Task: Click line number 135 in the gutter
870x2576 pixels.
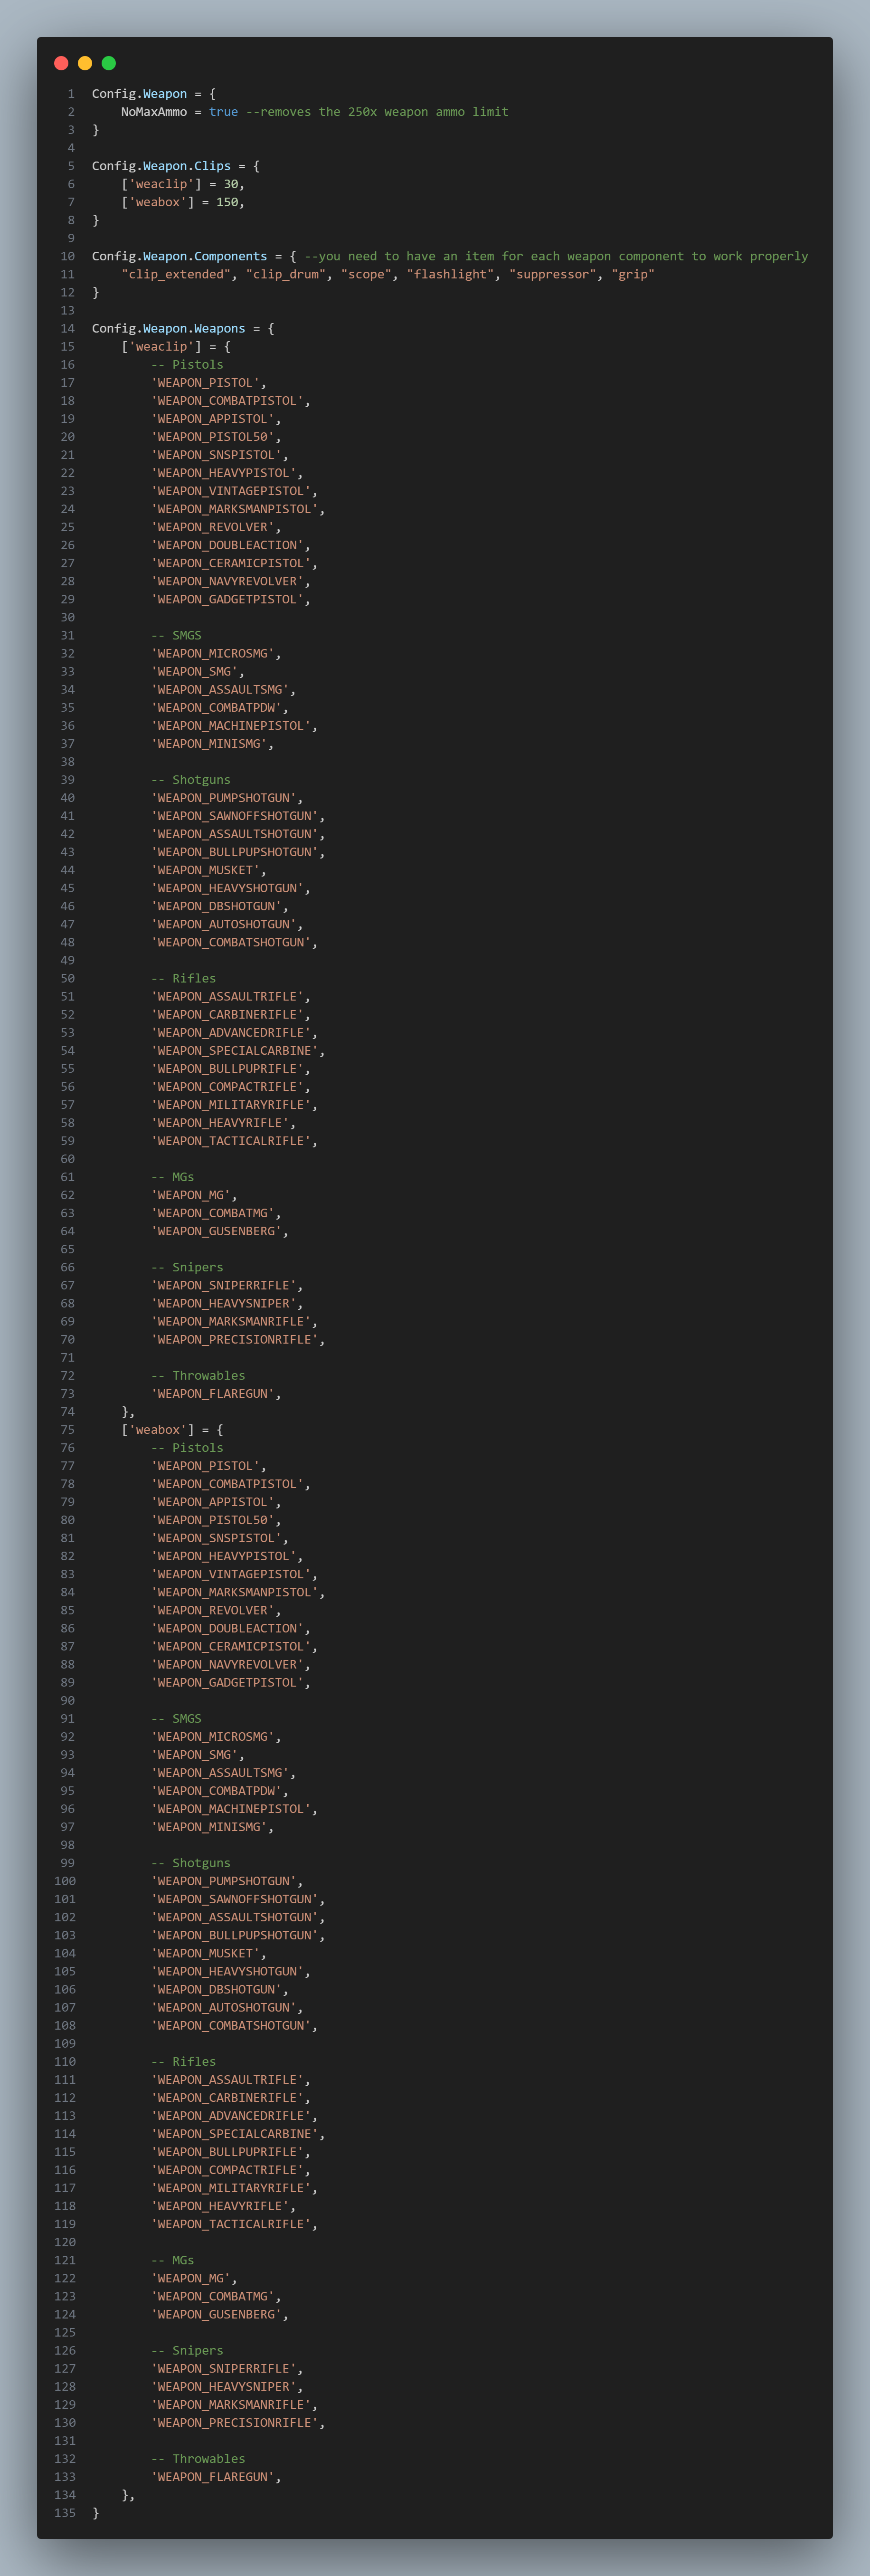Action: pos(64,2513)
